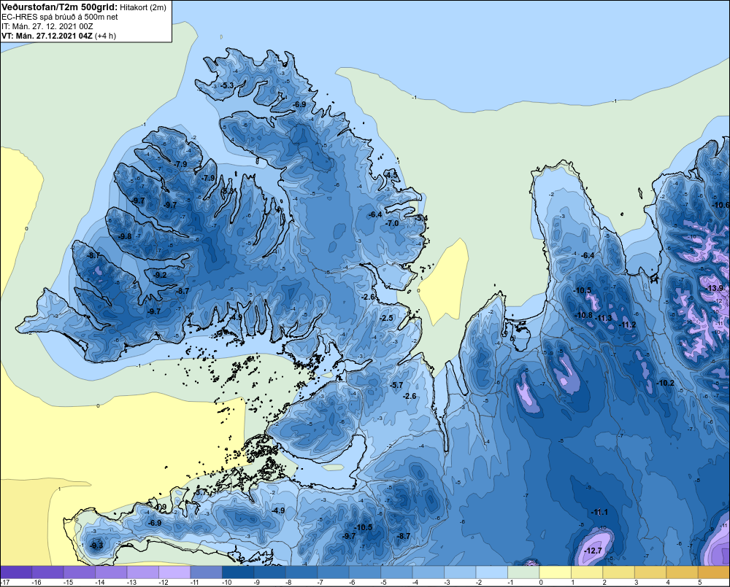The width and height of the screenshot is (730, 587).
Task: Click the legend swatch between -10 and -9
Action: [x=238, y=572]
